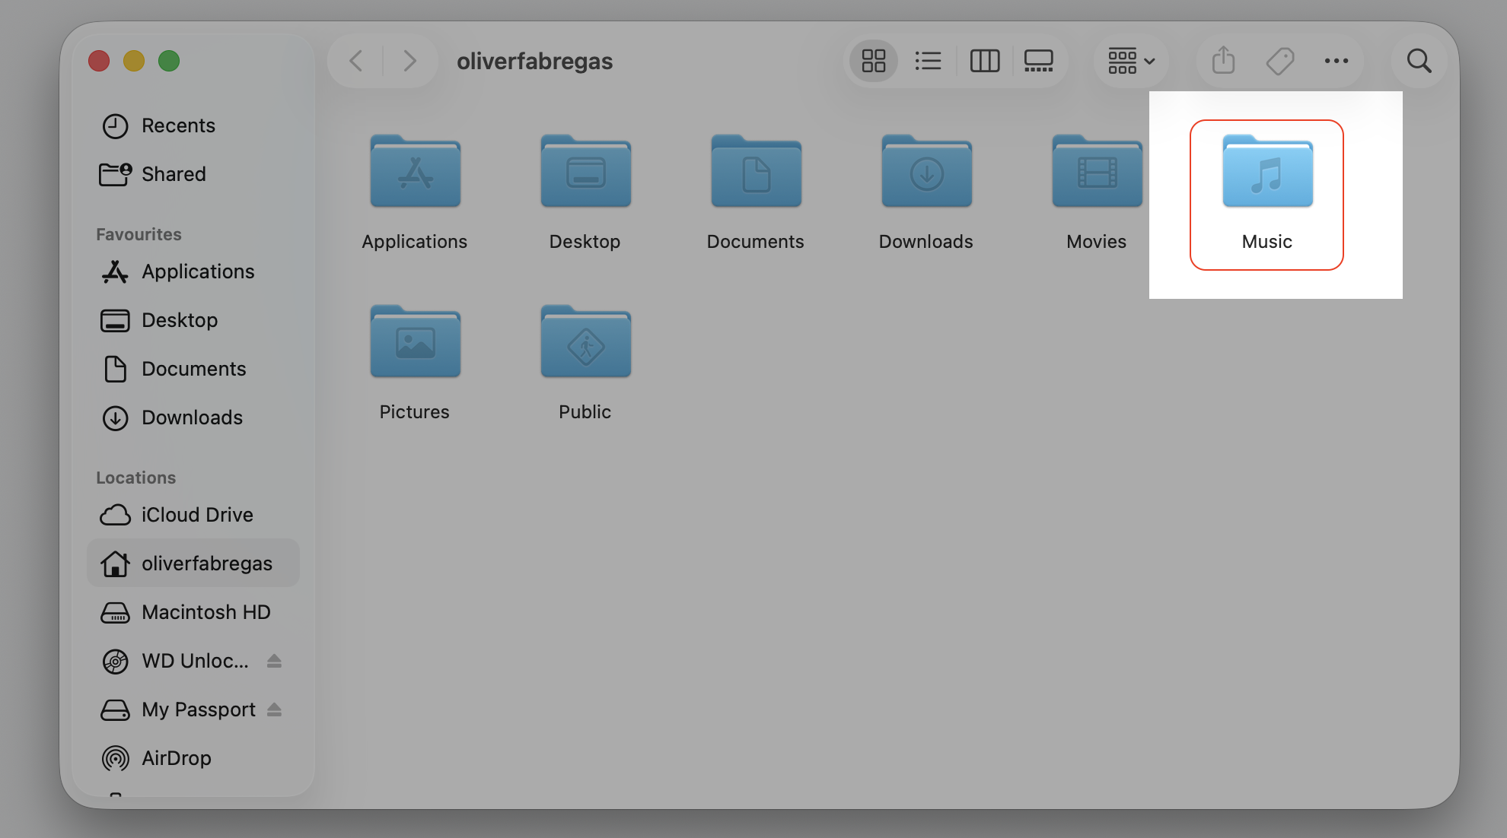Viewport: 1507px width, 838px height.
Task: Switch to list view
Action: (929, 61)
